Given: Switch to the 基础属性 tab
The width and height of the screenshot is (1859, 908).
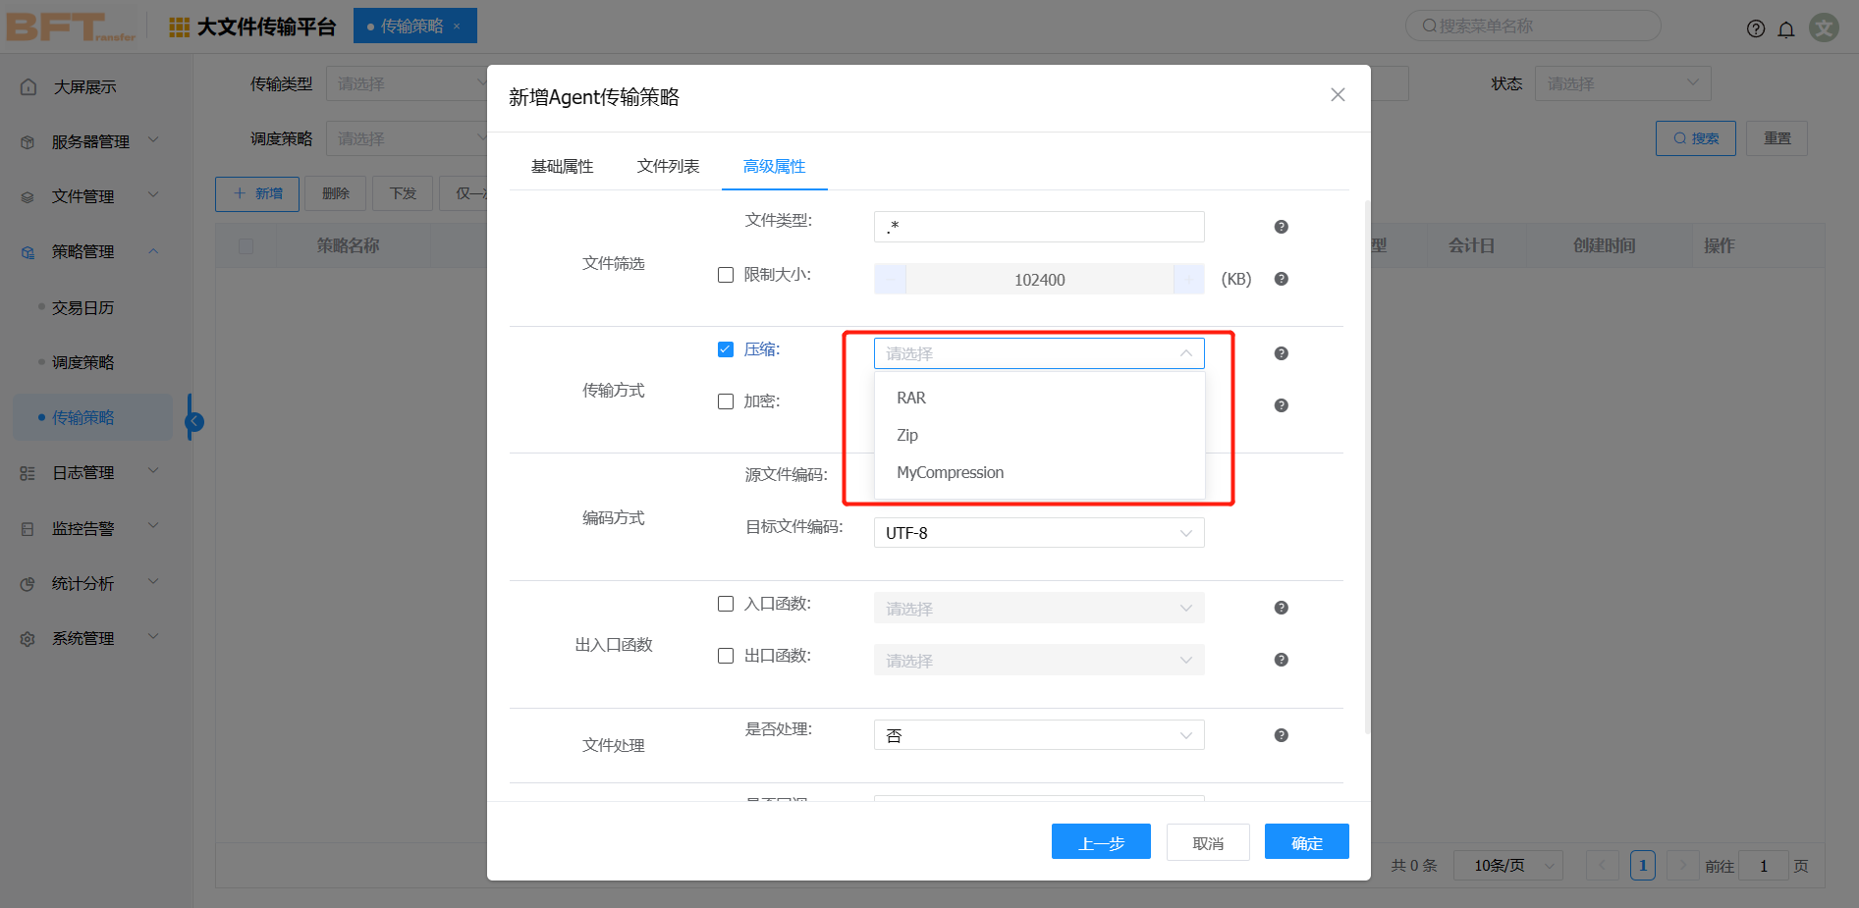Looking at the screenshot, I should (x=563, y=167).
